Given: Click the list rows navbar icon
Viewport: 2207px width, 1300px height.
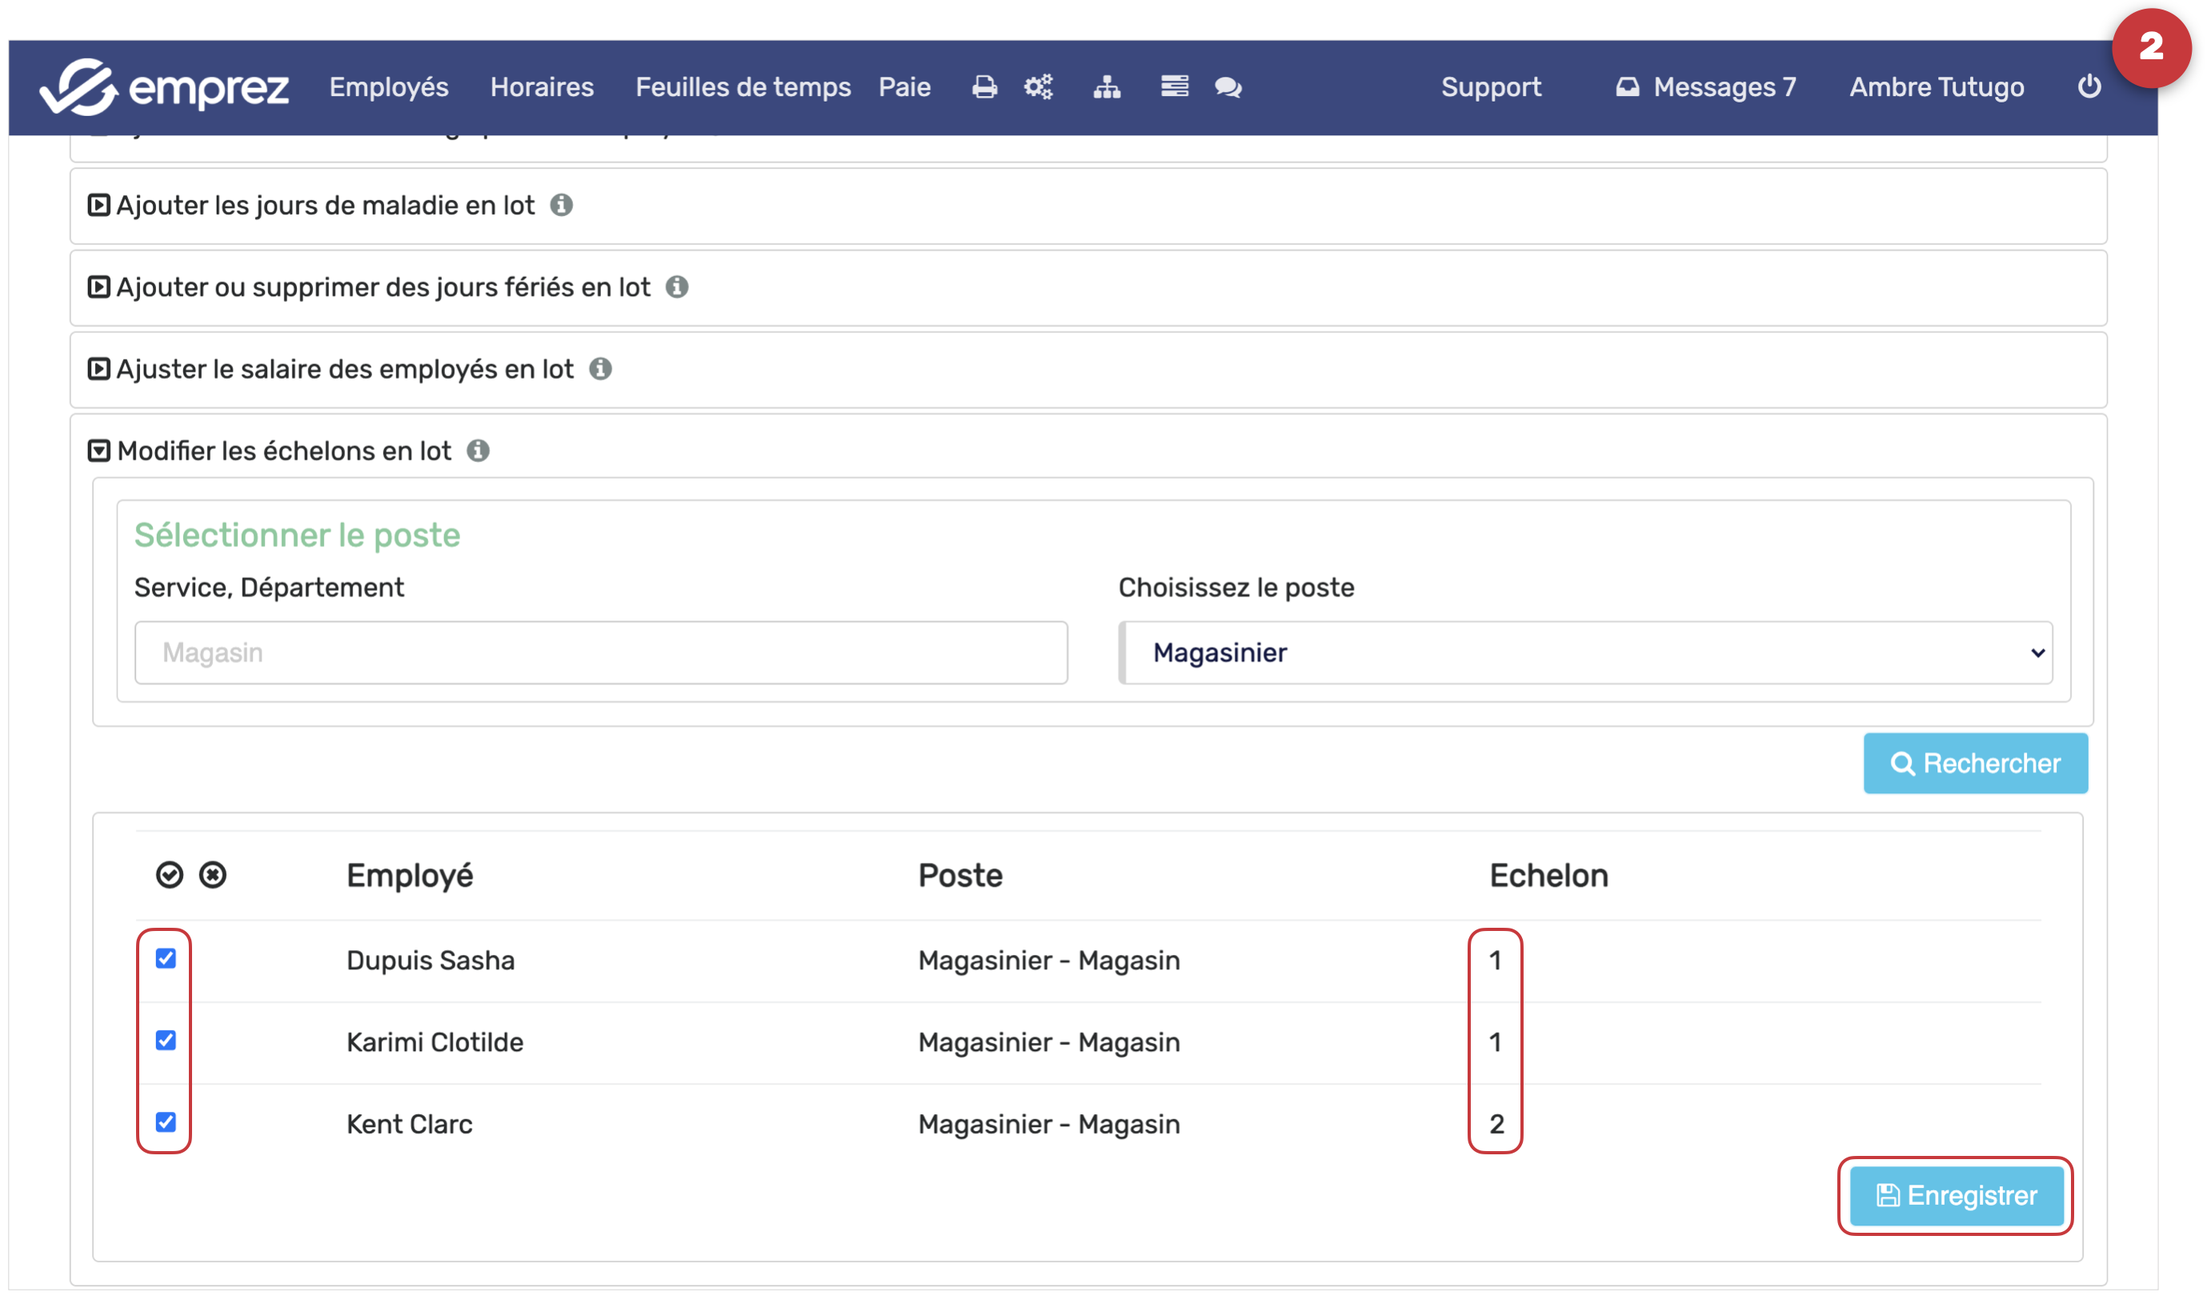Looking at the screenshot, I should pyautogui.click(x=1174, y=86).
